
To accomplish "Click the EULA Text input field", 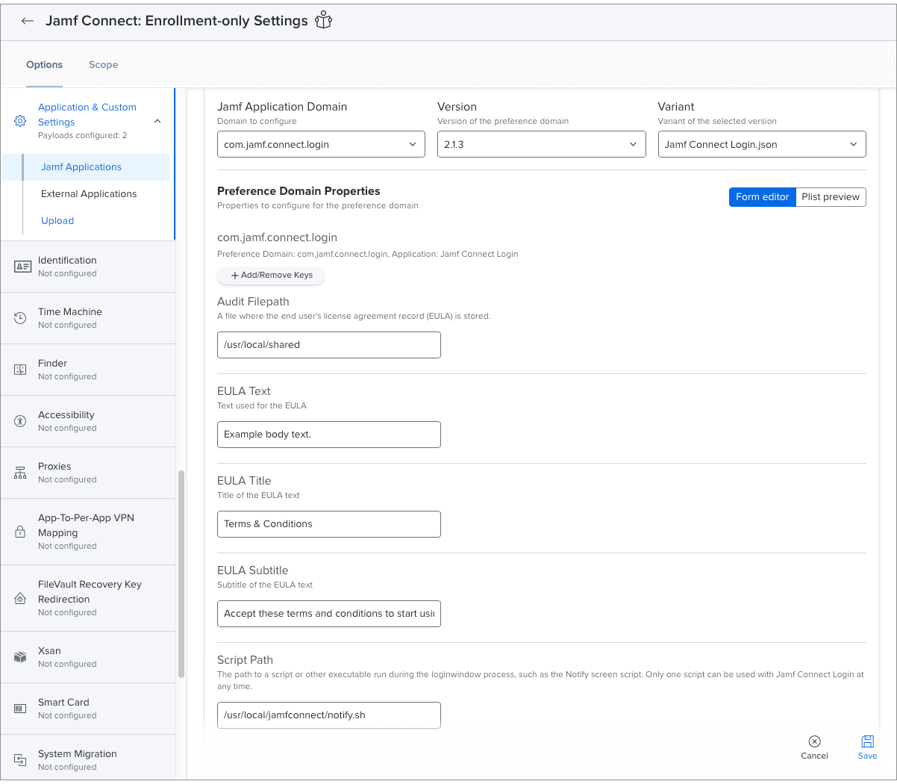I will point(329,435).
